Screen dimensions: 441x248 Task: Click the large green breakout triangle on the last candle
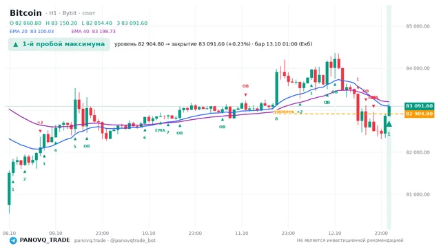point(389,124)
